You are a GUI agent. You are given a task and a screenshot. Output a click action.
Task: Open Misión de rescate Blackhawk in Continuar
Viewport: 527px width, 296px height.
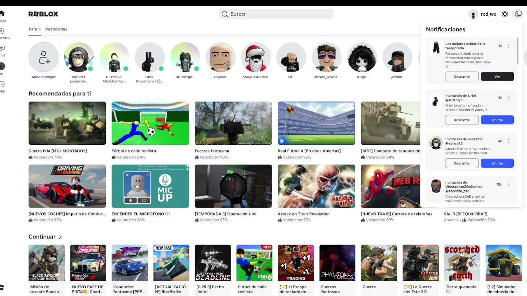pyautogui.click(x=47, y=263)
